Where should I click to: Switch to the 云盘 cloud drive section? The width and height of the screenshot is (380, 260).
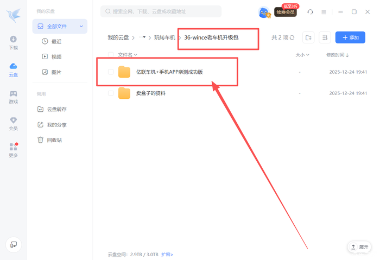click(14, 70)
